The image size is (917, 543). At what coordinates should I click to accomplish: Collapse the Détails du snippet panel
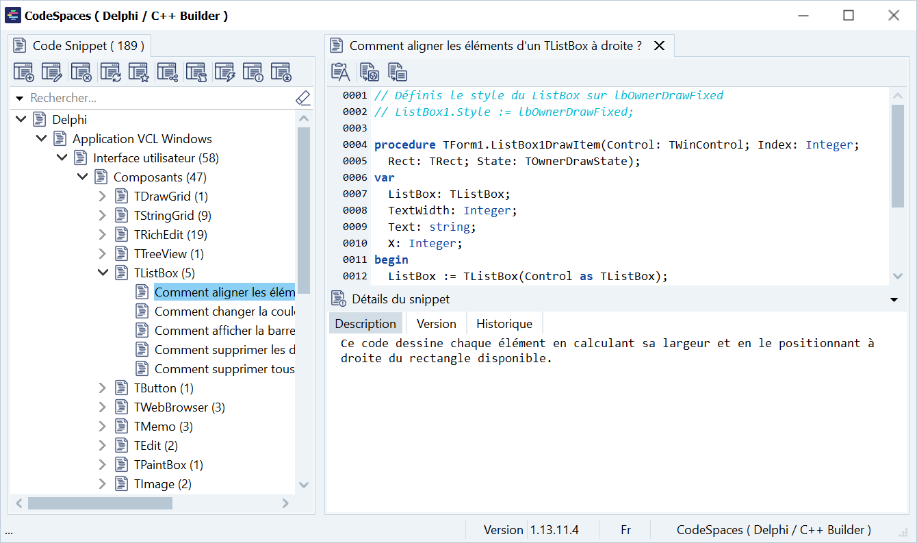893,300
